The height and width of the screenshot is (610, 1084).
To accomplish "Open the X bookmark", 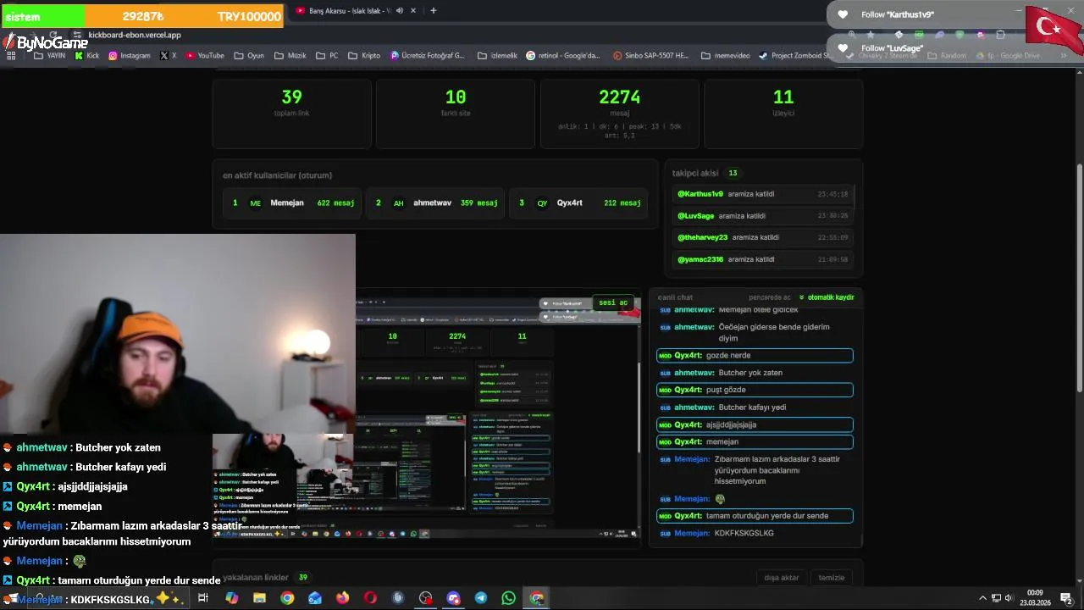I will (x=168, y=56).
